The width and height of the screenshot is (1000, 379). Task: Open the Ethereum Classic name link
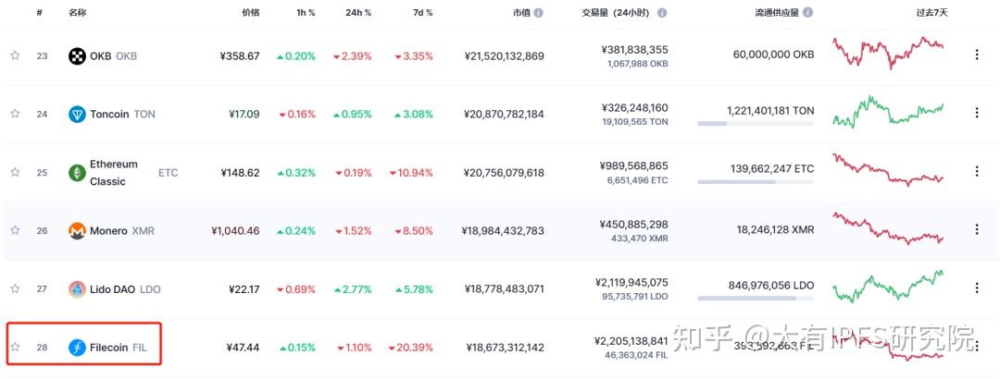pos(113,173)
